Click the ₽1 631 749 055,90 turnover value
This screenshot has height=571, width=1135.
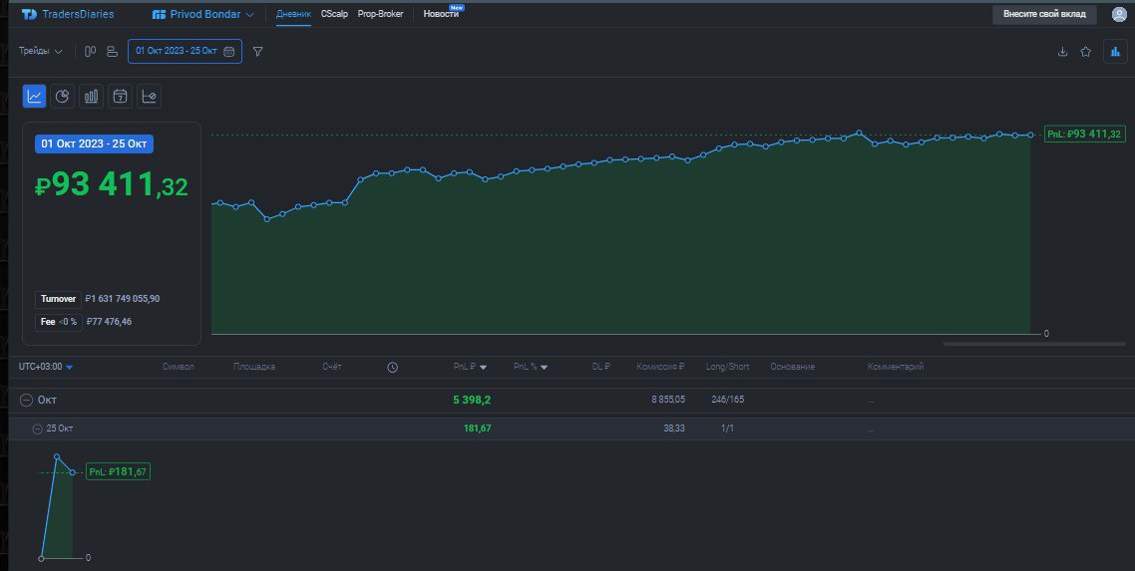[x=122, y=299]
